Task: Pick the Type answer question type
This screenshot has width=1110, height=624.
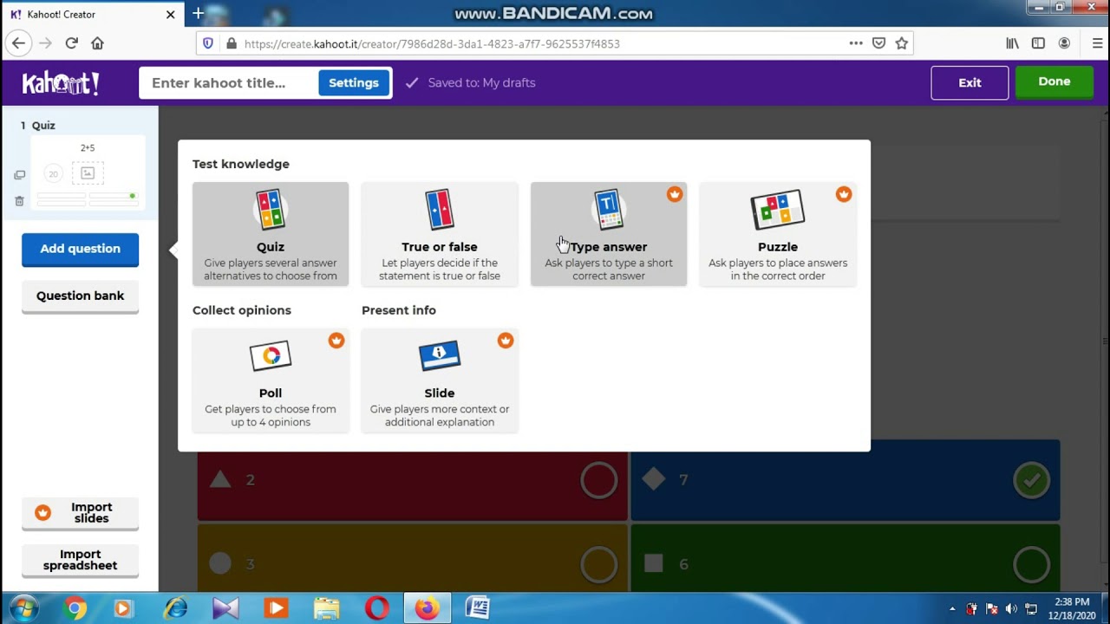Action: [609, 234]
